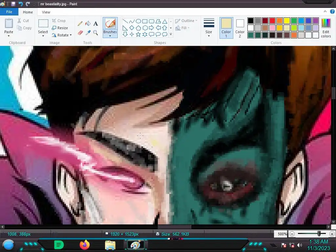The width and height of the screenshot is (336, 252).
Task: Open File Explorer from the taskbar
Action: [110, 245]
